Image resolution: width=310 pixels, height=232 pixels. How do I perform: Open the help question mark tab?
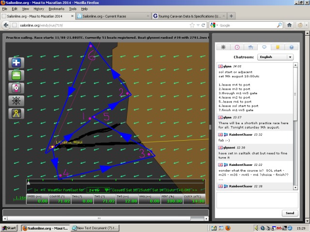pos(292,47)
